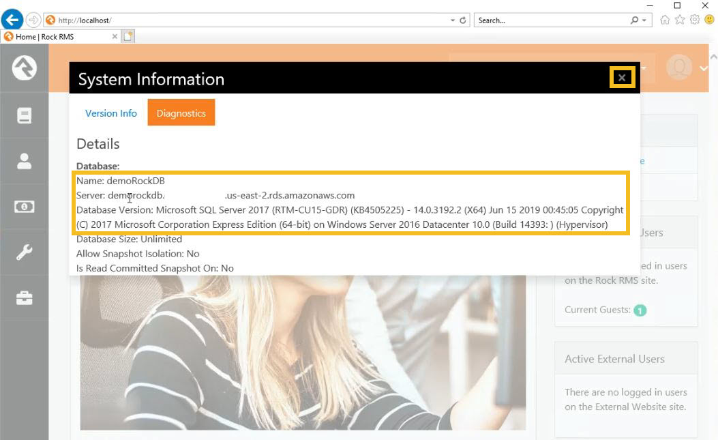The height and width of the screenshot is (440, 718).
Task: Click the smiley feedback icon
Action: click(x=709, y=20)
